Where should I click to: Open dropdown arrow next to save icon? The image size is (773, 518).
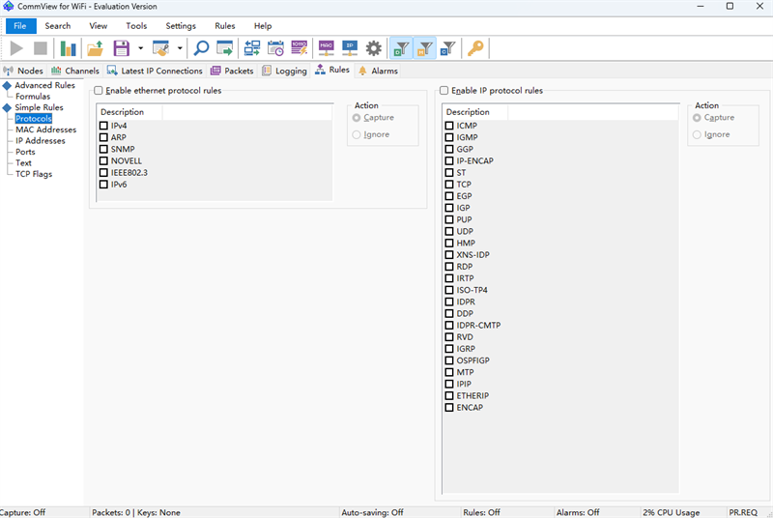coord(140,48)
